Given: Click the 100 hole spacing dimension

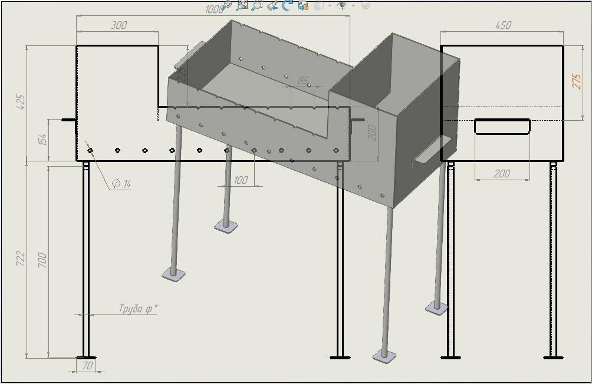Looking at the screenshot, I should tap(241, 180).
